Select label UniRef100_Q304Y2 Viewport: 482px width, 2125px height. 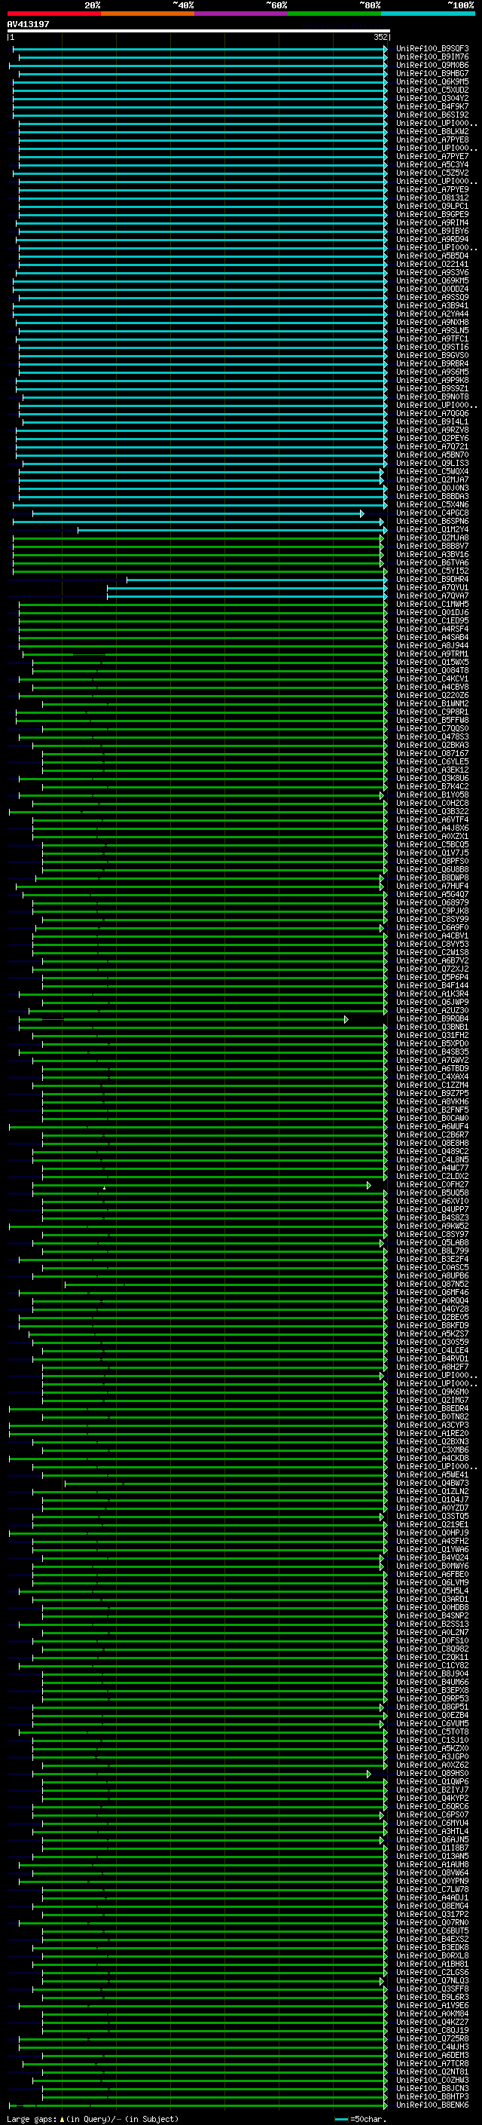coord(432,98)
